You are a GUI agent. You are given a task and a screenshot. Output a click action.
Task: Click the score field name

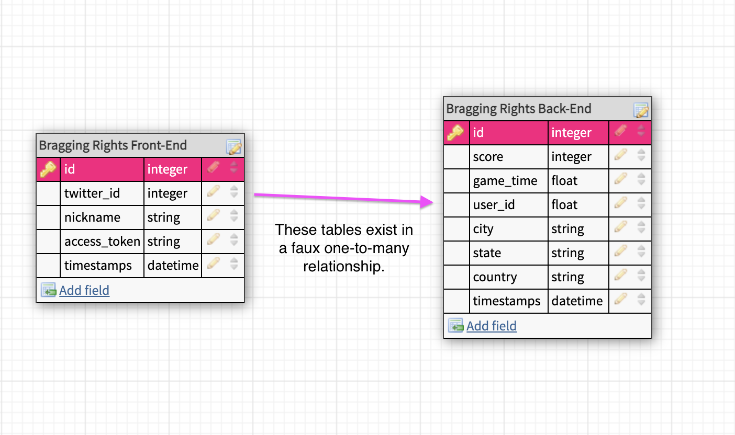488,157
